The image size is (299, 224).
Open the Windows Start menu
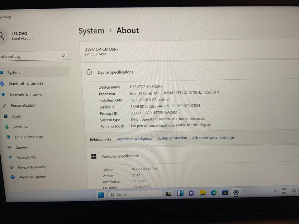(101, 195)
